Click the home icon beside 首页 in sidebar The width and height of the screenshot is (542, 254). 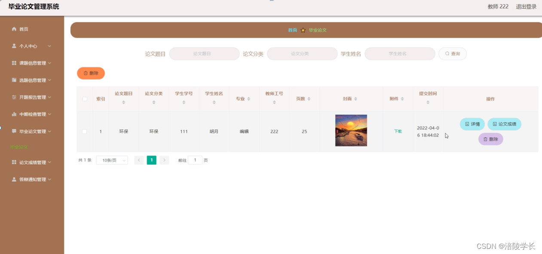(x=14, y=29)
